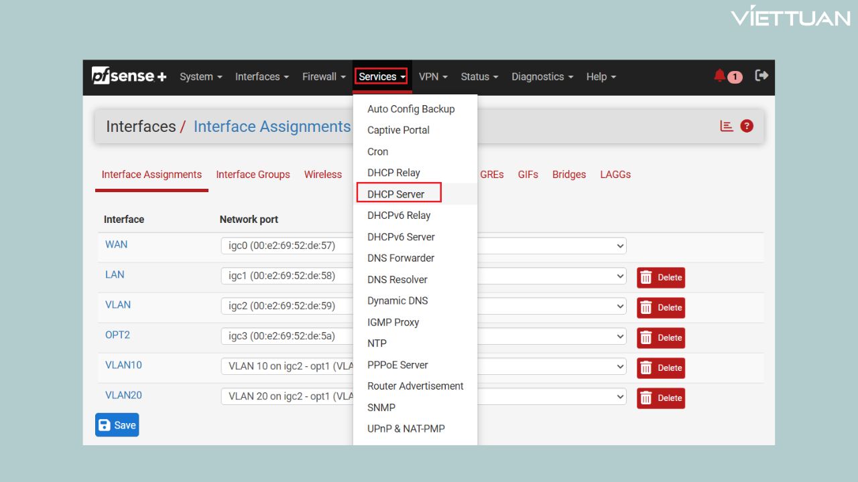
Task: Delete the OPT2 interface assignment
Action: 660,338
